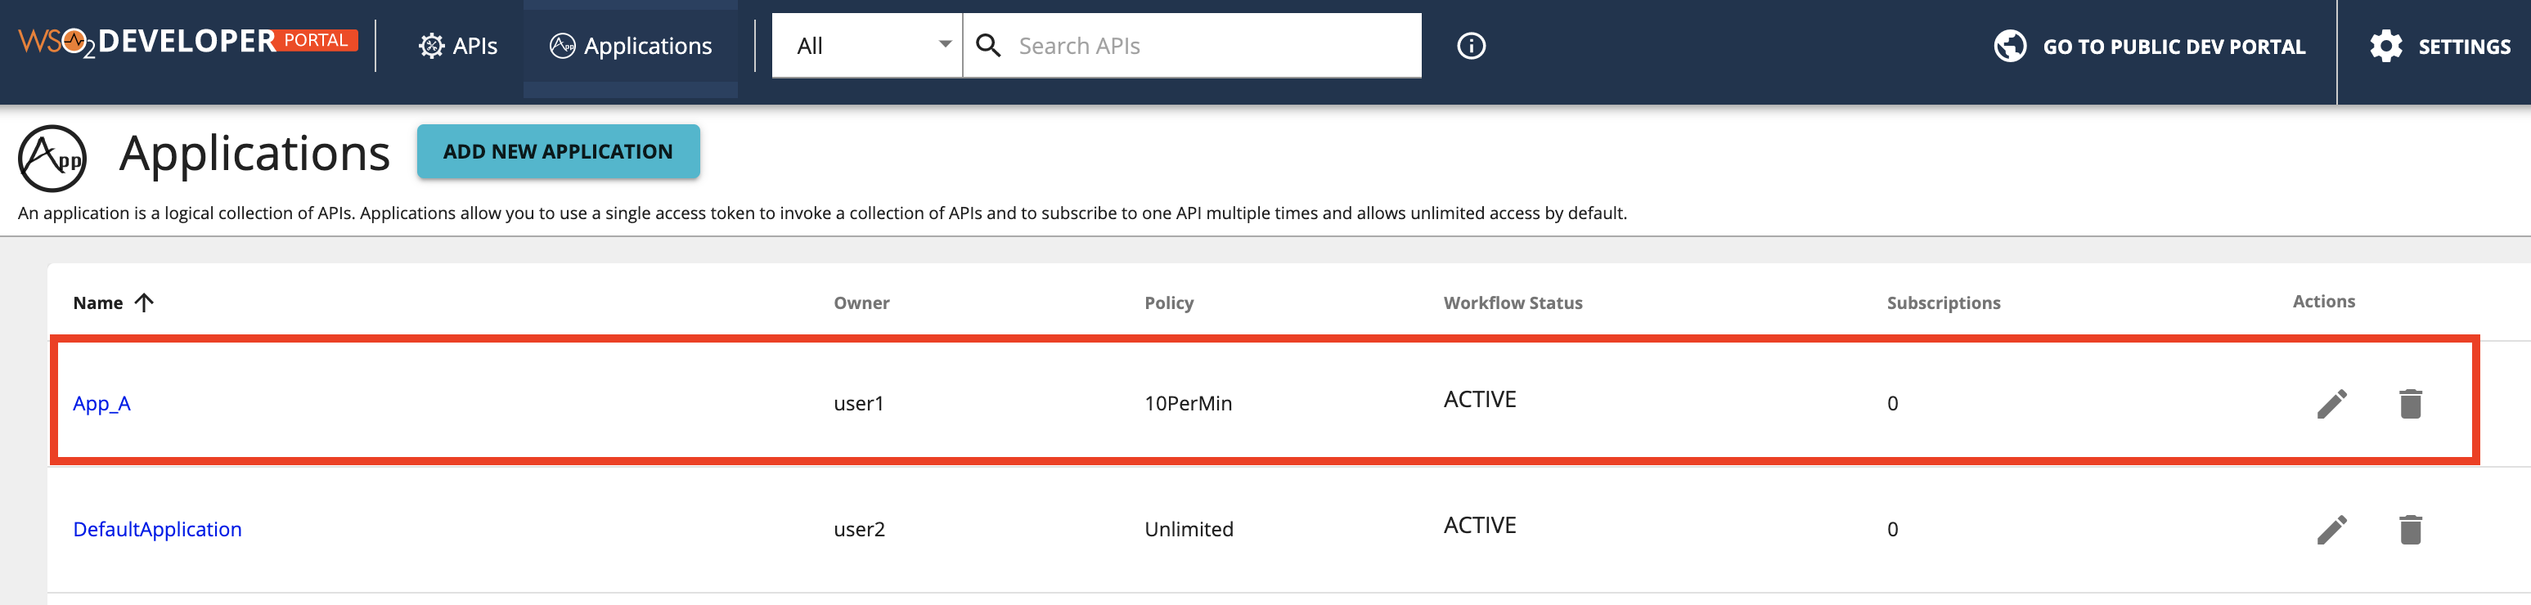Expand the All search filter dropdown
The width and height of the screenshot is (2531, 605).
(866, 45)
